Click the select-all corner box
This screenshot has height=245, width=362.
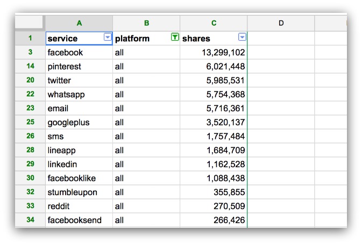(29, 22)
